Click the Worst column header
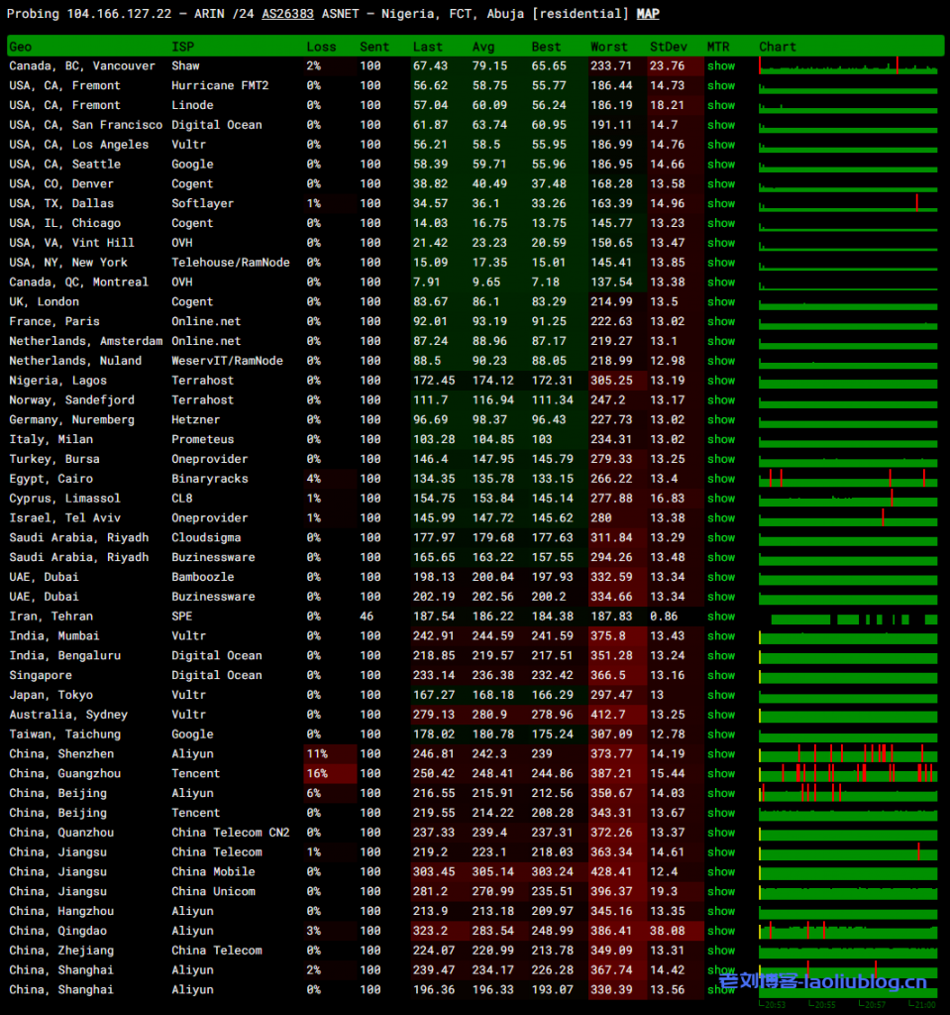 [608, 47]
